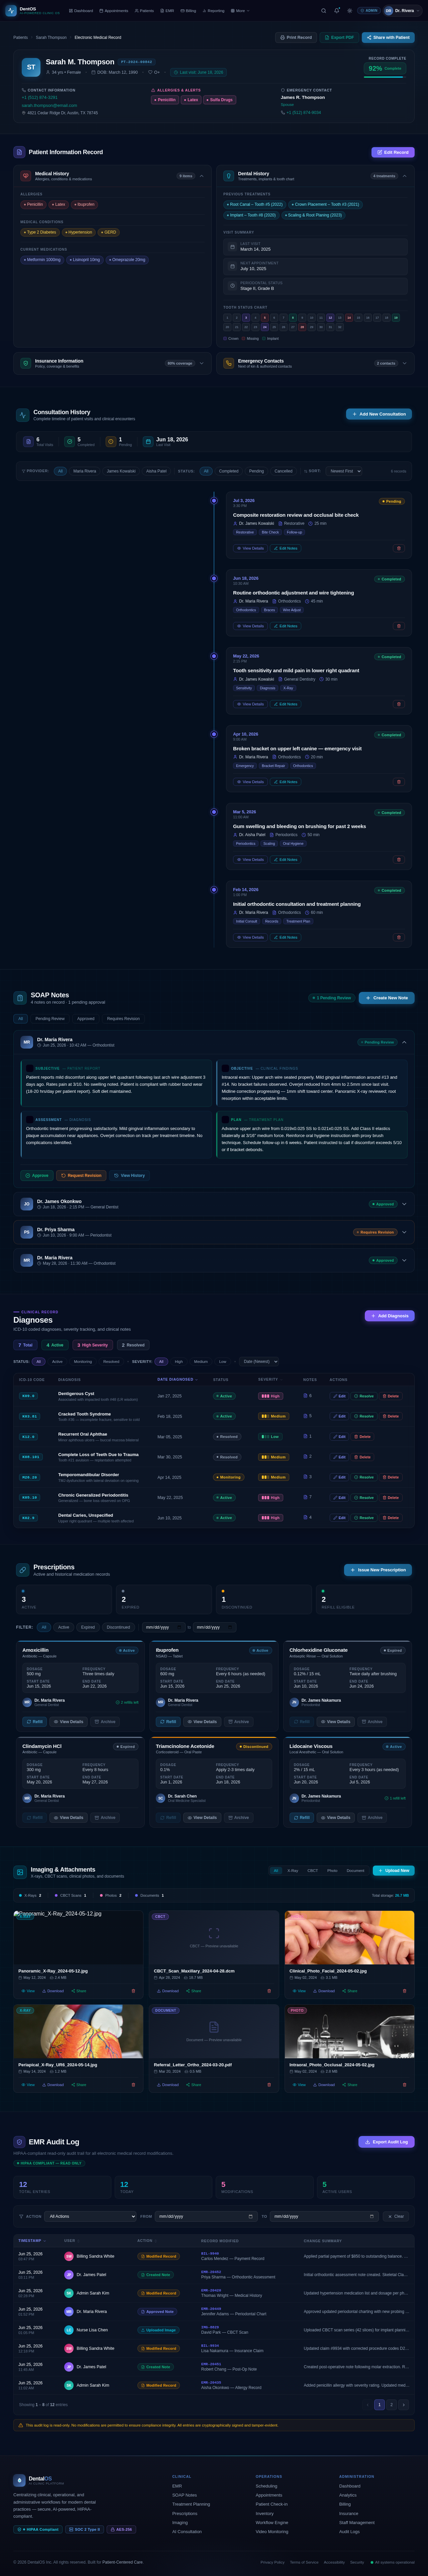Click trash icon on Tooth sensitivity consultation
428x2576 pixels.
399,704
